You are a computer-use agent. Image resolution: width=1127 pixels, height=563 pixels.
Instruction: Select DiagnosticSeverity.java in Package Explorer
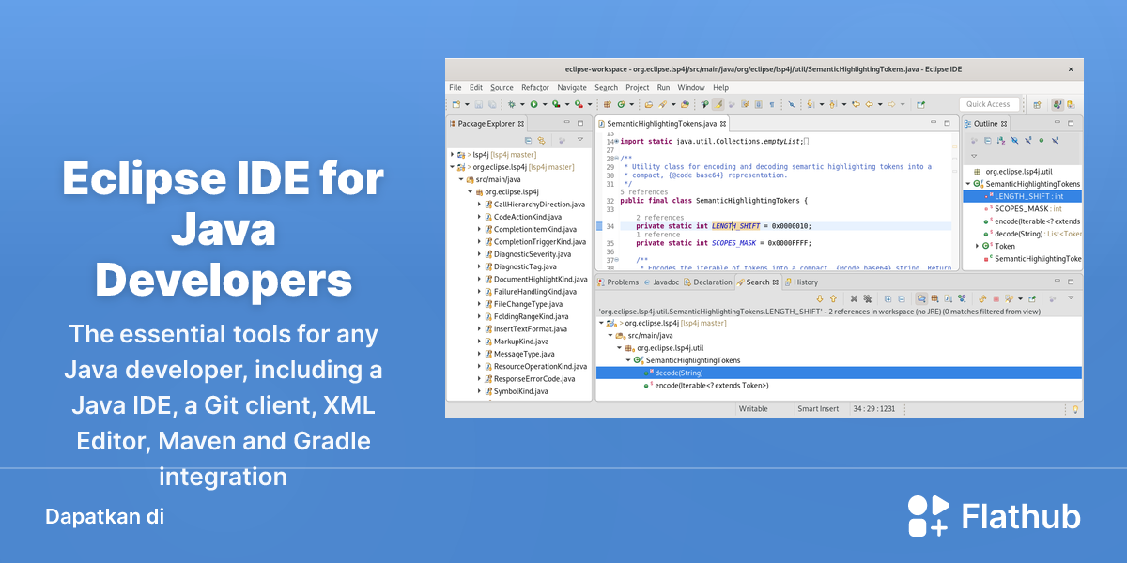(x=533, y=254)
